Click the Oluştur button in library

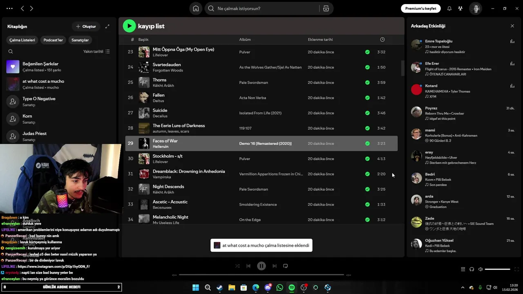click(x=86, y=27)
